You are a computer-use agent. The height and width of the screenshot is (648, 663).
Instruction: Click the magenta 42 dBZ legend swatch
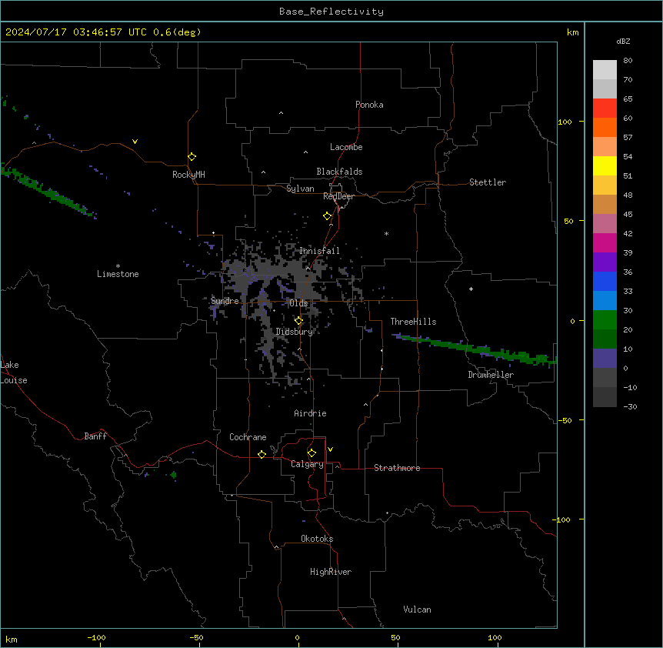click(x=605, y=242)
